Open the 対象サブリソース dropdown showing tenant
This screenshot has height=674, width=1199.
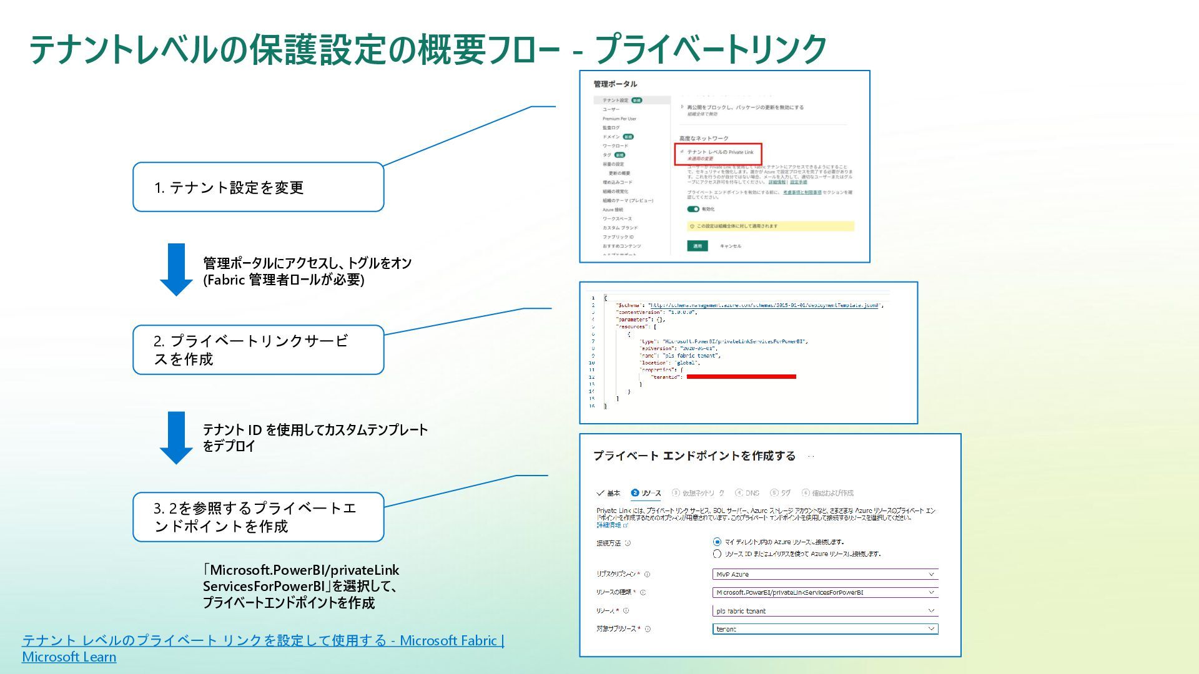(825, 629)
